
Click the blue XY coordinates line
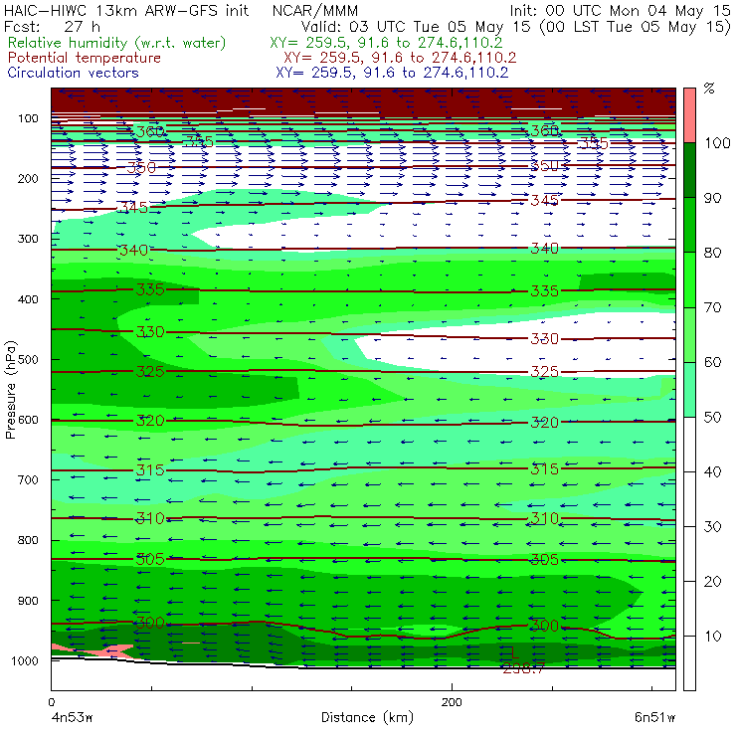[392, 73]
